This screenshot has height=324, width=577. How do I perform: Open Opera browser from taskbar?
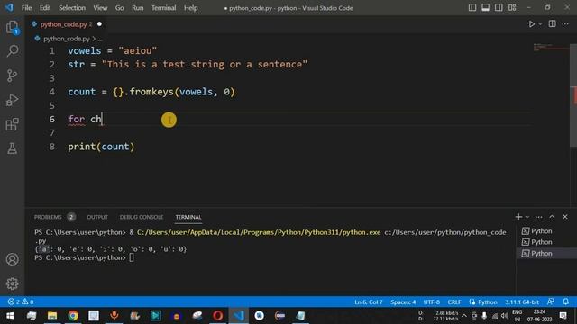[x=218, y=316]
